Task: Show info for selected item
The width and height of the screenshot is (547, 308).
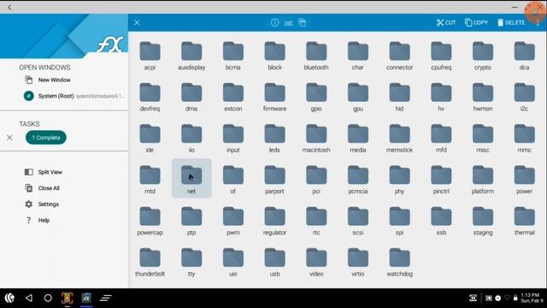Action: tap(274, 23)
